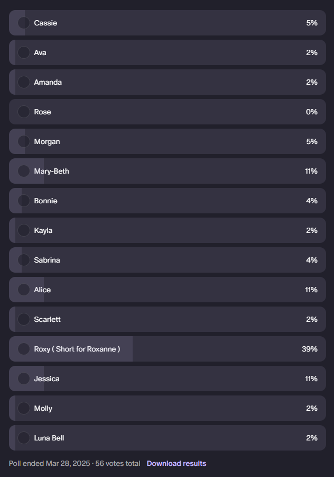This screenshot has width=334, height=477.
Task: Select the Cassie radio button
Action: (x=24, y=23)
